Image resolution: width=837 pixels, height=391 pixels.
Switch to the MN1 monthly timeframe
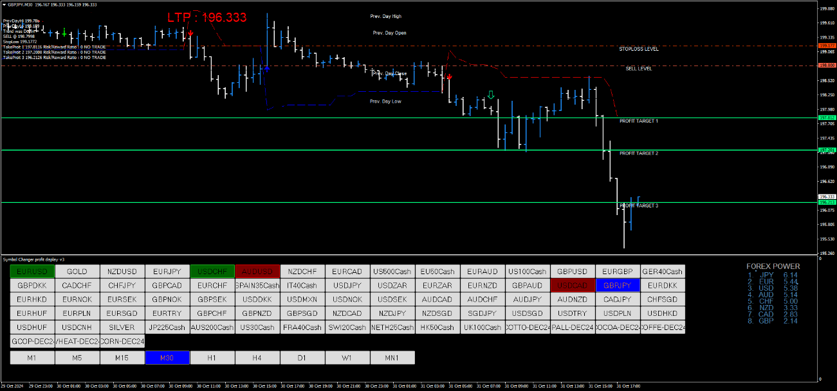click(x=392, y=358)
